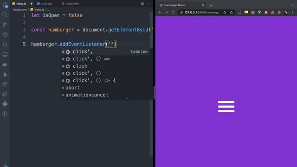The width and height of the screenshot is (297, 167).
Task: Select the abort suggestion
Action: pyautogui.click(x=105, y=88)
